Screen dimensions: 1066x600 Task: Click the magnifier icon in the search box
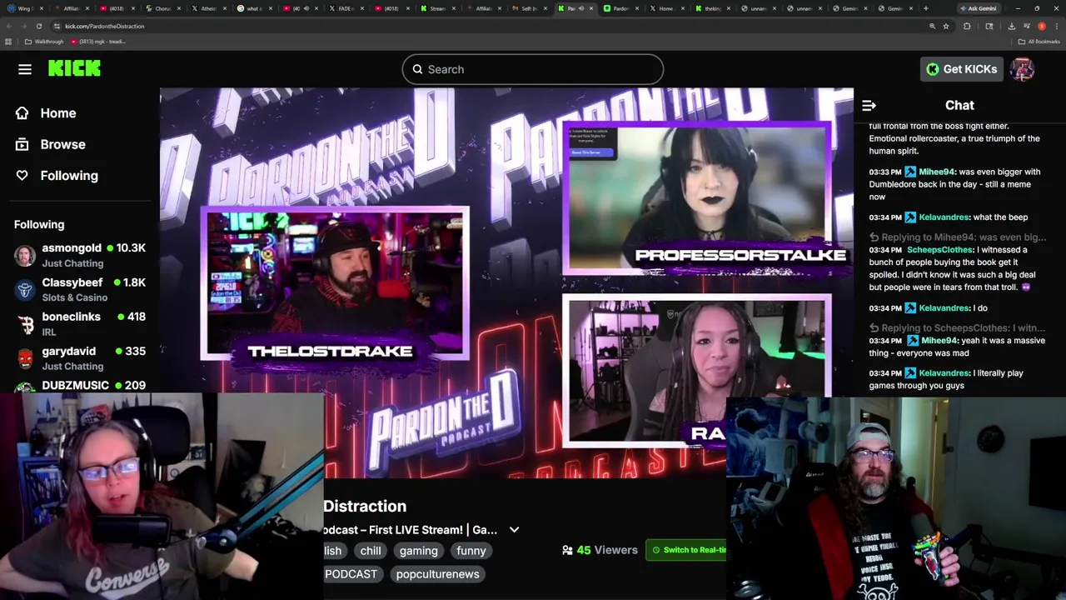point(417,69)
